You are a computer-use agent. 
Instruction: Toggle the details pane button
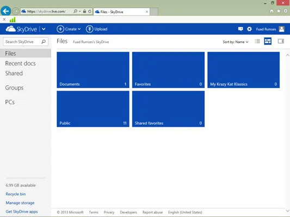point(281,41)
